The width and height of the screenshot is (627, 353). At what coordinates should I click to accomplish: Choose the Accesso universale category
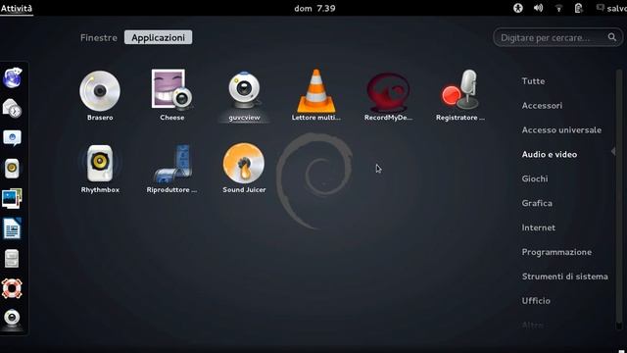[x=561, y=130]
